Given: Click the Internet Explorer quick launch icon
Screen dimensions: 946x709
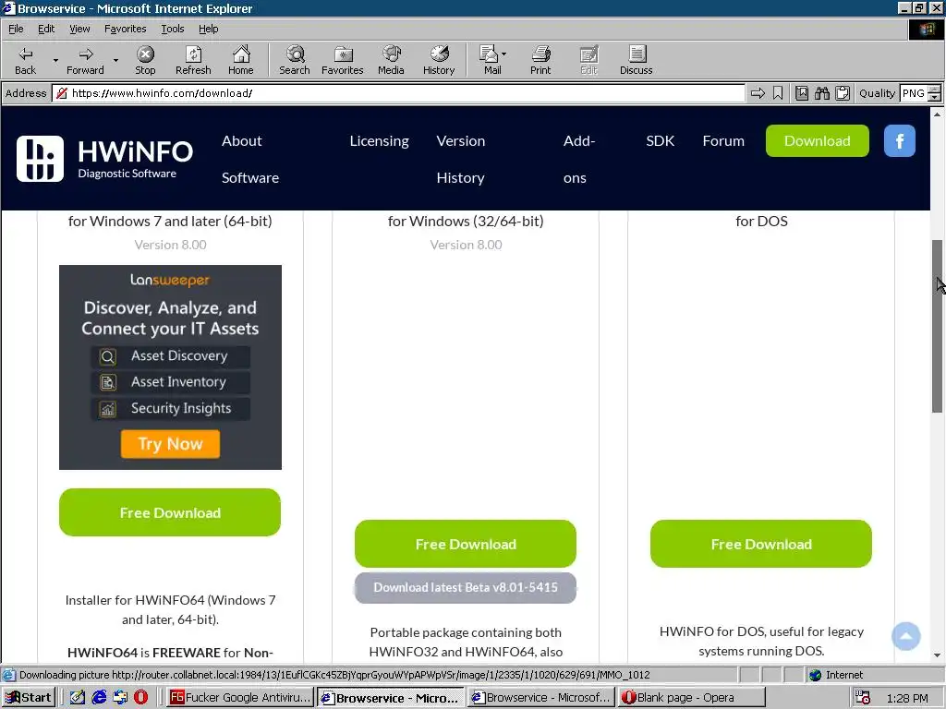Looking at the screenshot, I should tap(99, 698).
